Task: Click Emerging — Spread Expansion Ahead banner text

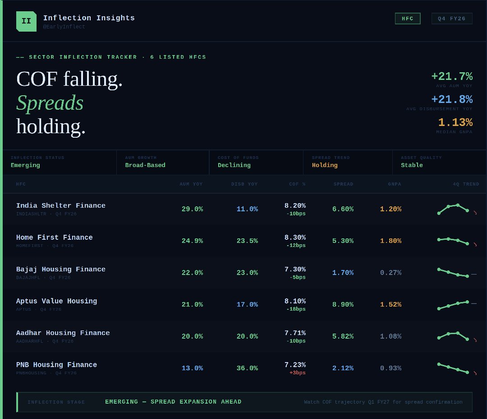Action: pyautogui.click(x=173, y=402)
